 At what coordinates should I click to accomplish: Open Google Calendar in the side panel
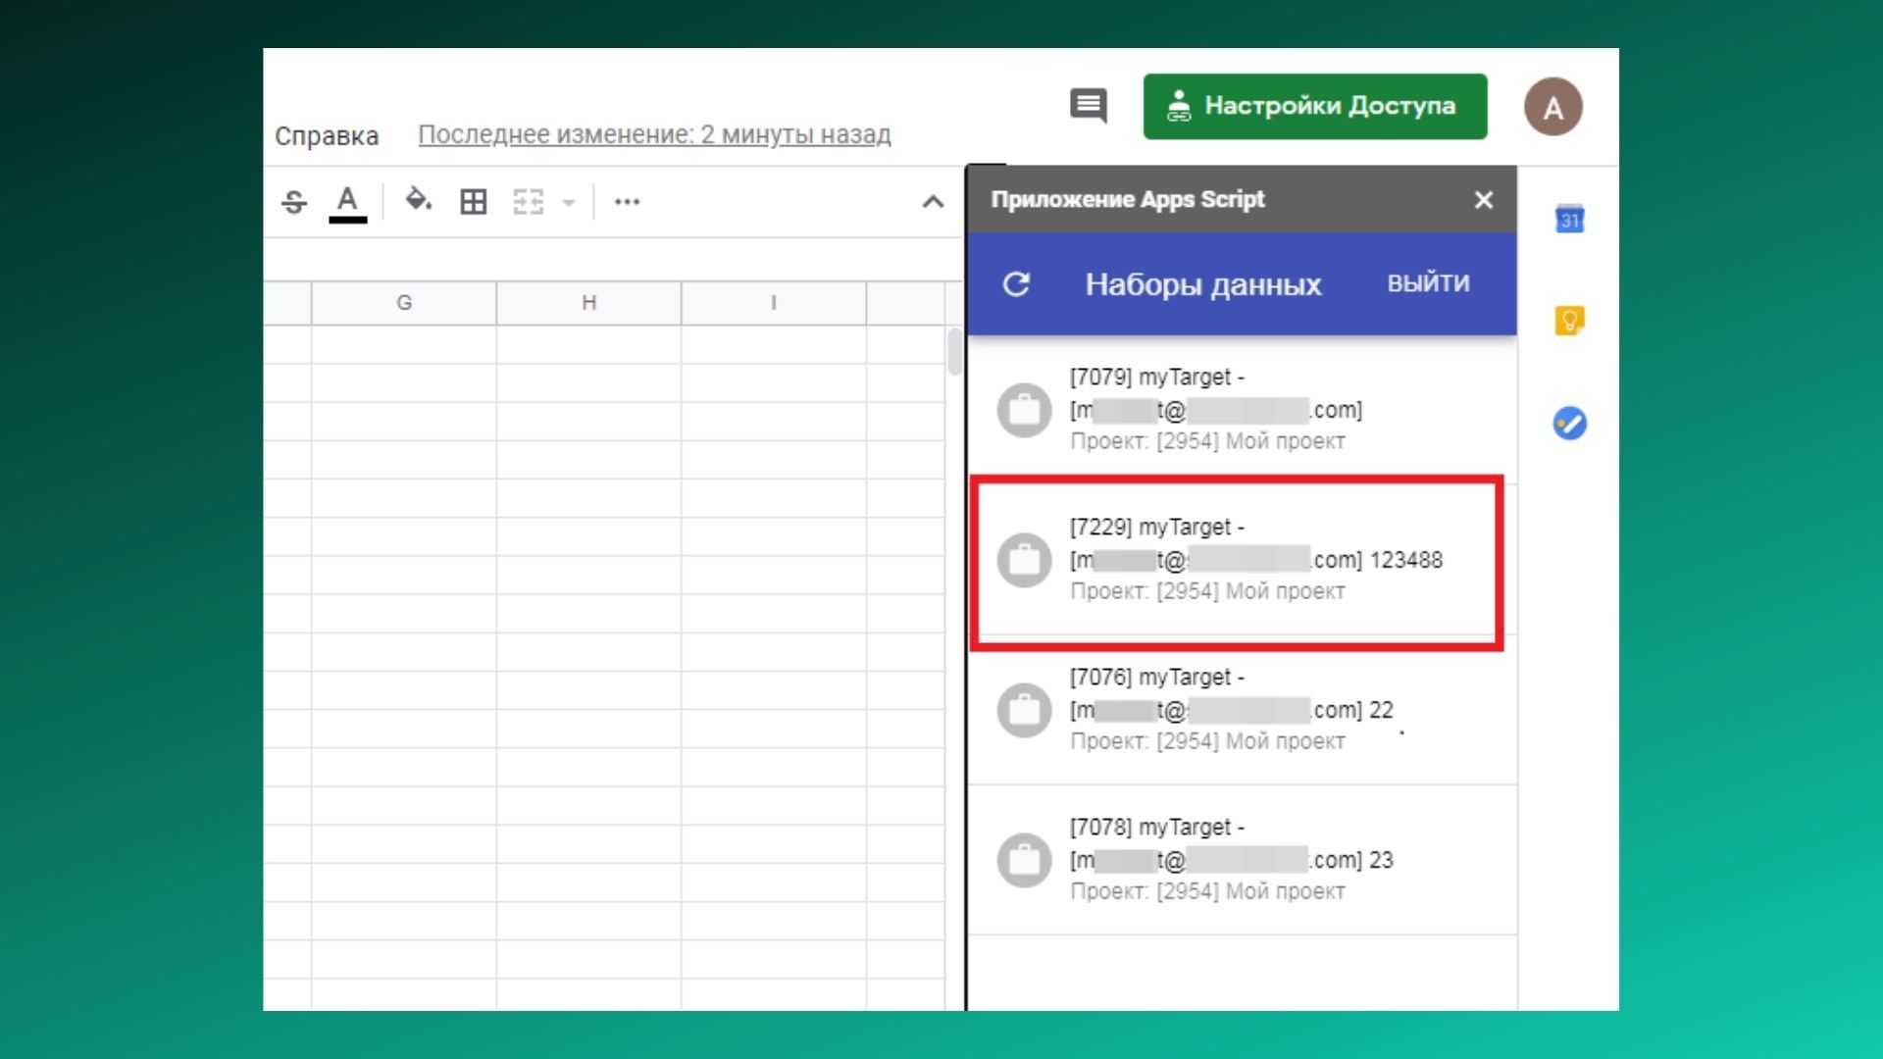(1570, 219)
